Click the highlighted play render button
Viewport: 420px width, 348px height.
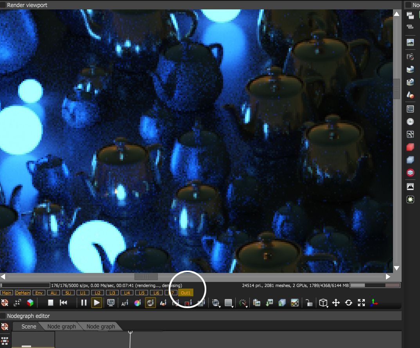[x=96, y=303]
